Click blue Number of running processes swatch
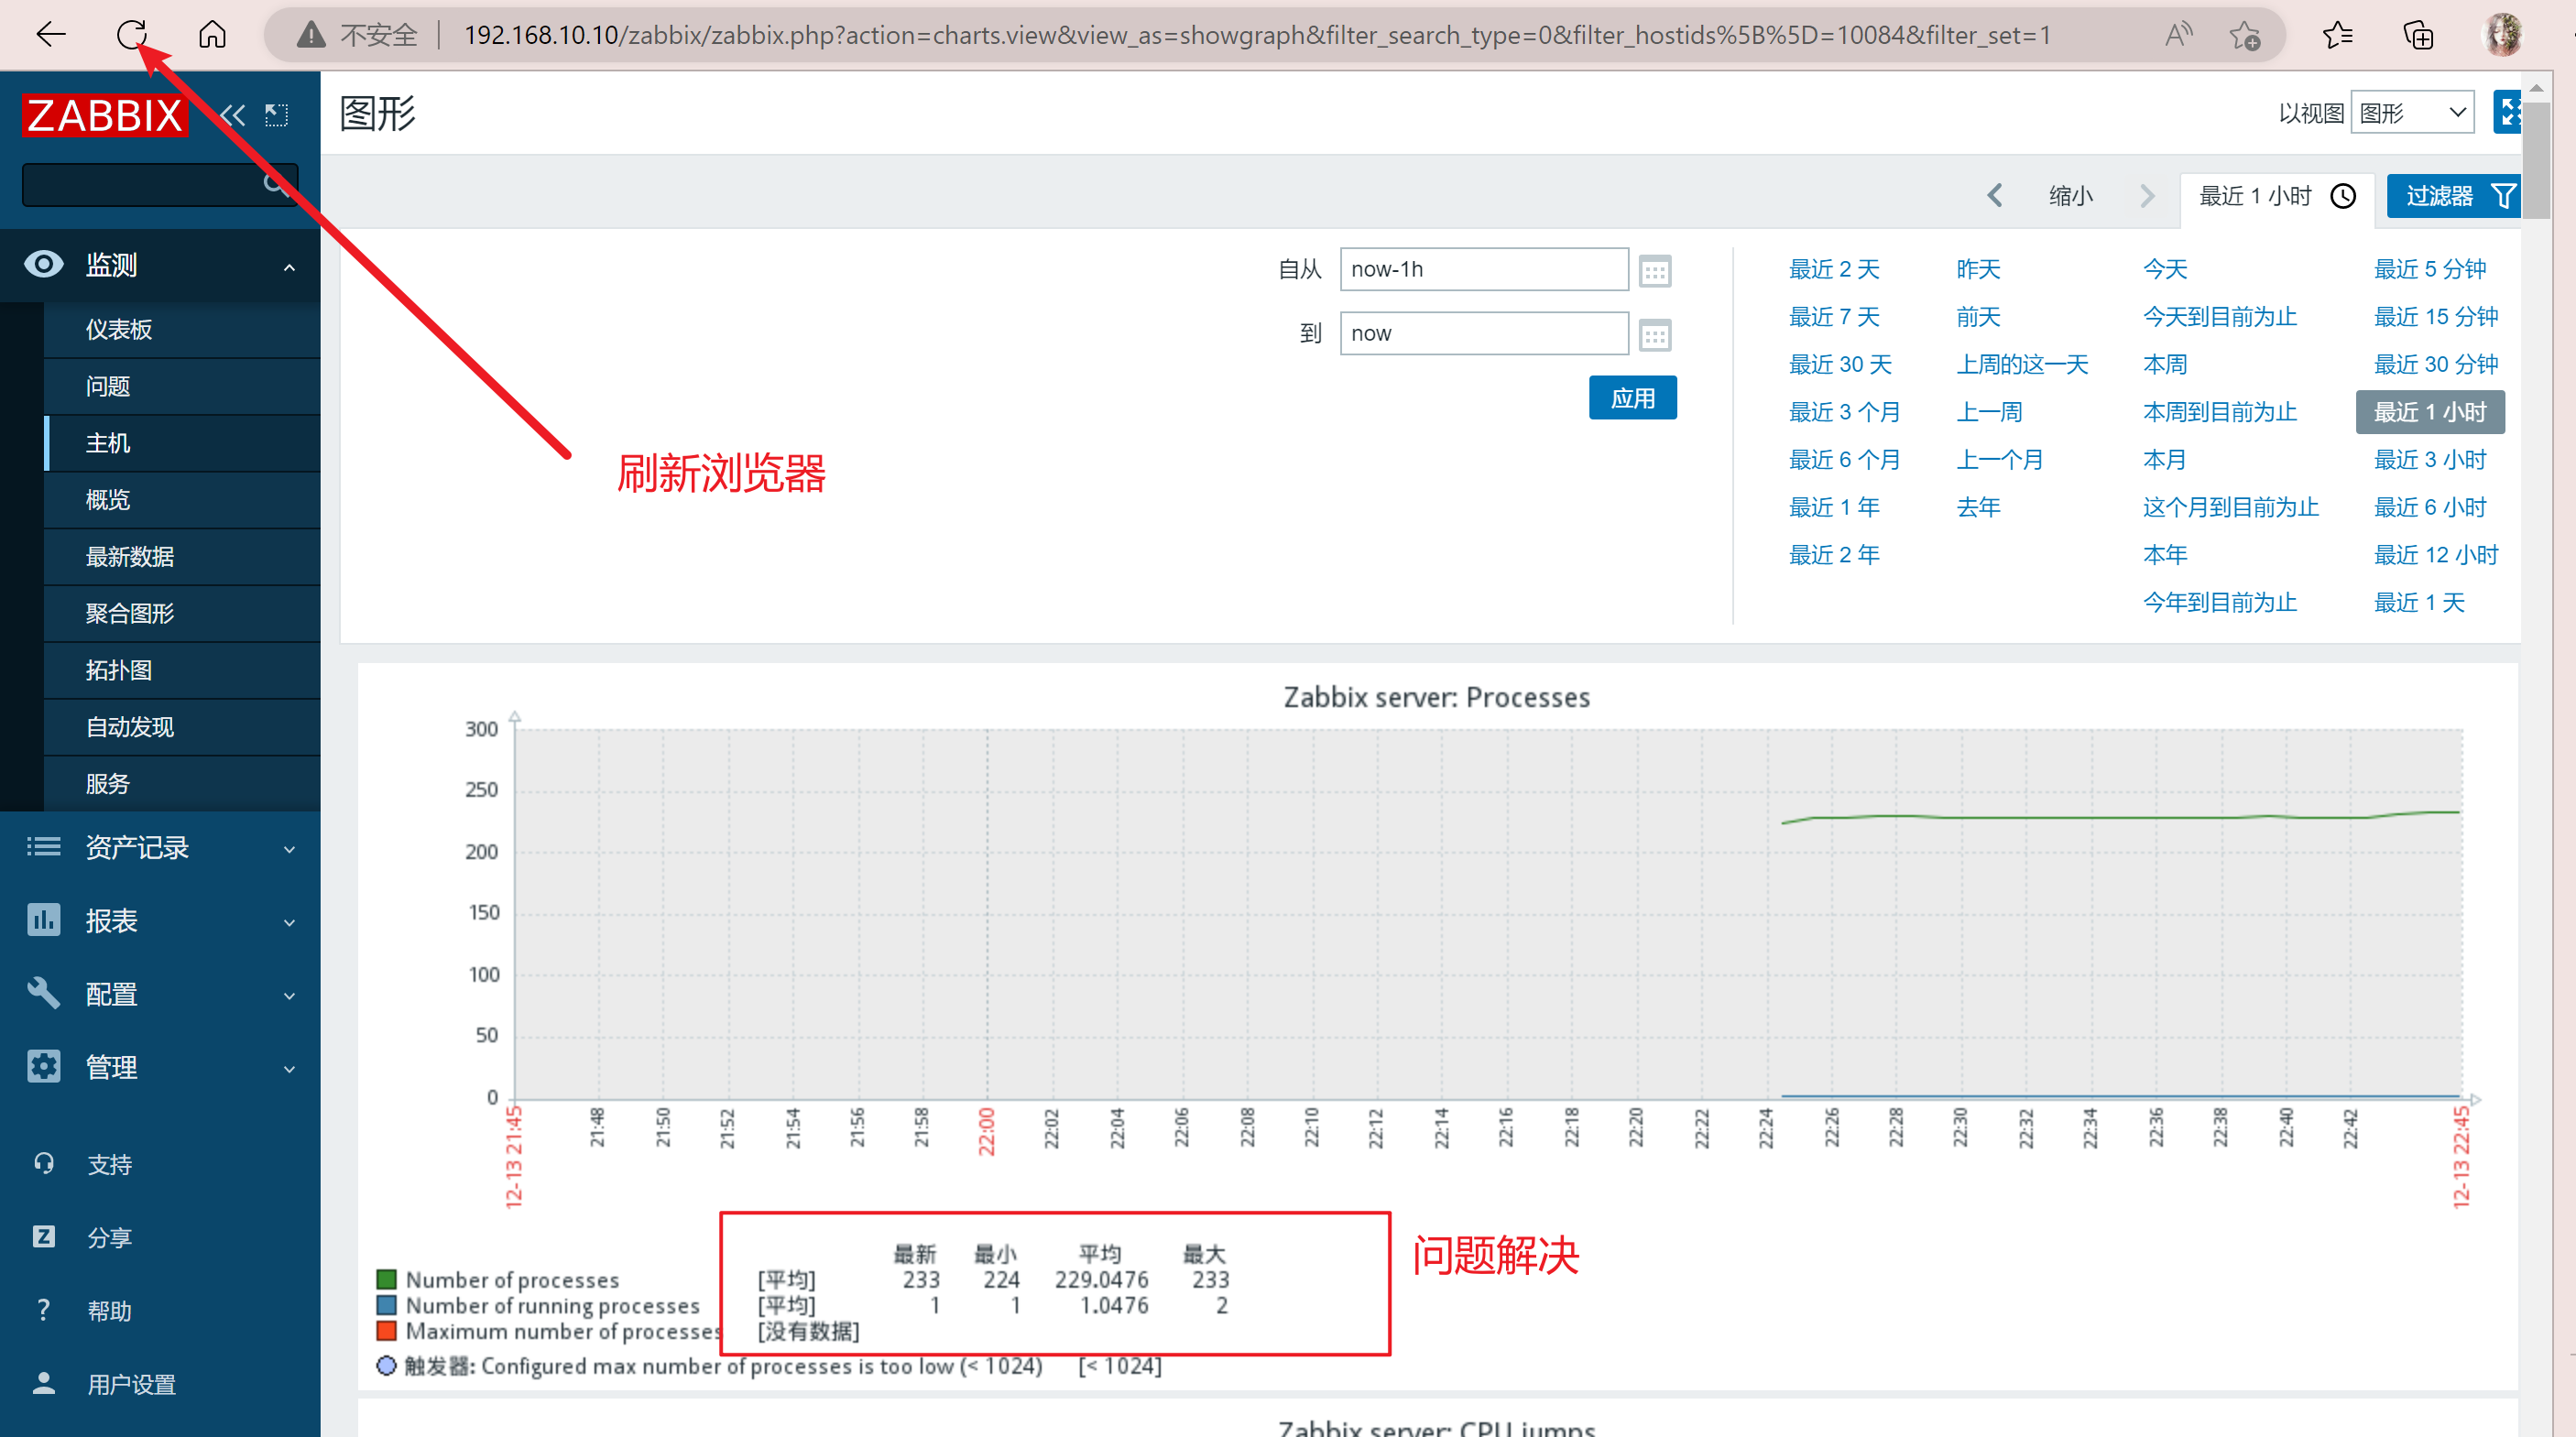 [386, 1306]
